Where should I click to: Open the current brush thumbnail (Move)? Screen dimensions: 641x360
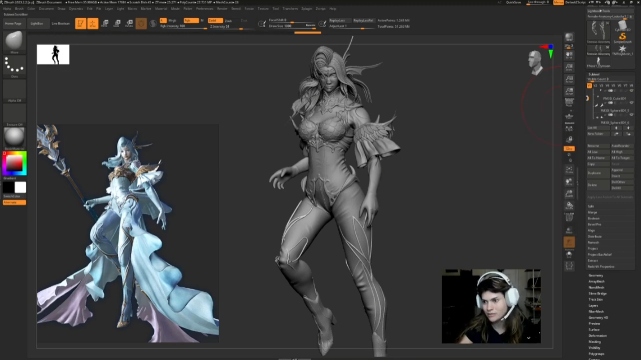click(x=14, y=41)
